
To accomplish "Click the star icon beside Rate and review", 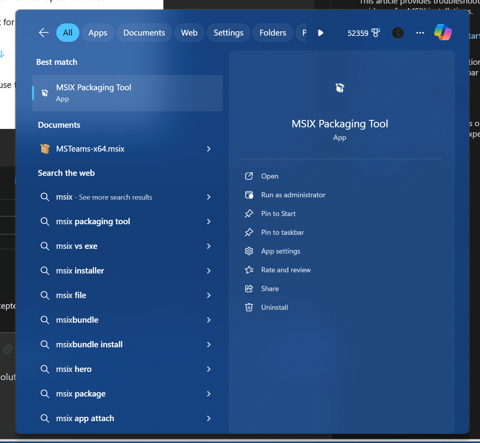I will coord(249,270).
